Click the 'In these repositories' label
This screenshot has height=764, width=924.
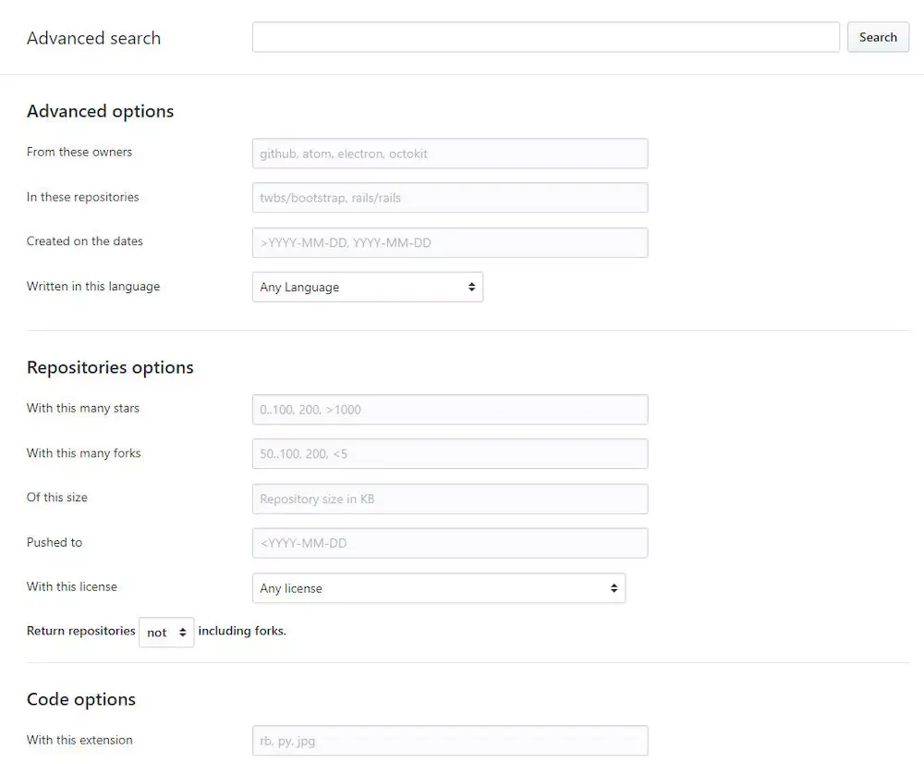[x=83, y=197]
